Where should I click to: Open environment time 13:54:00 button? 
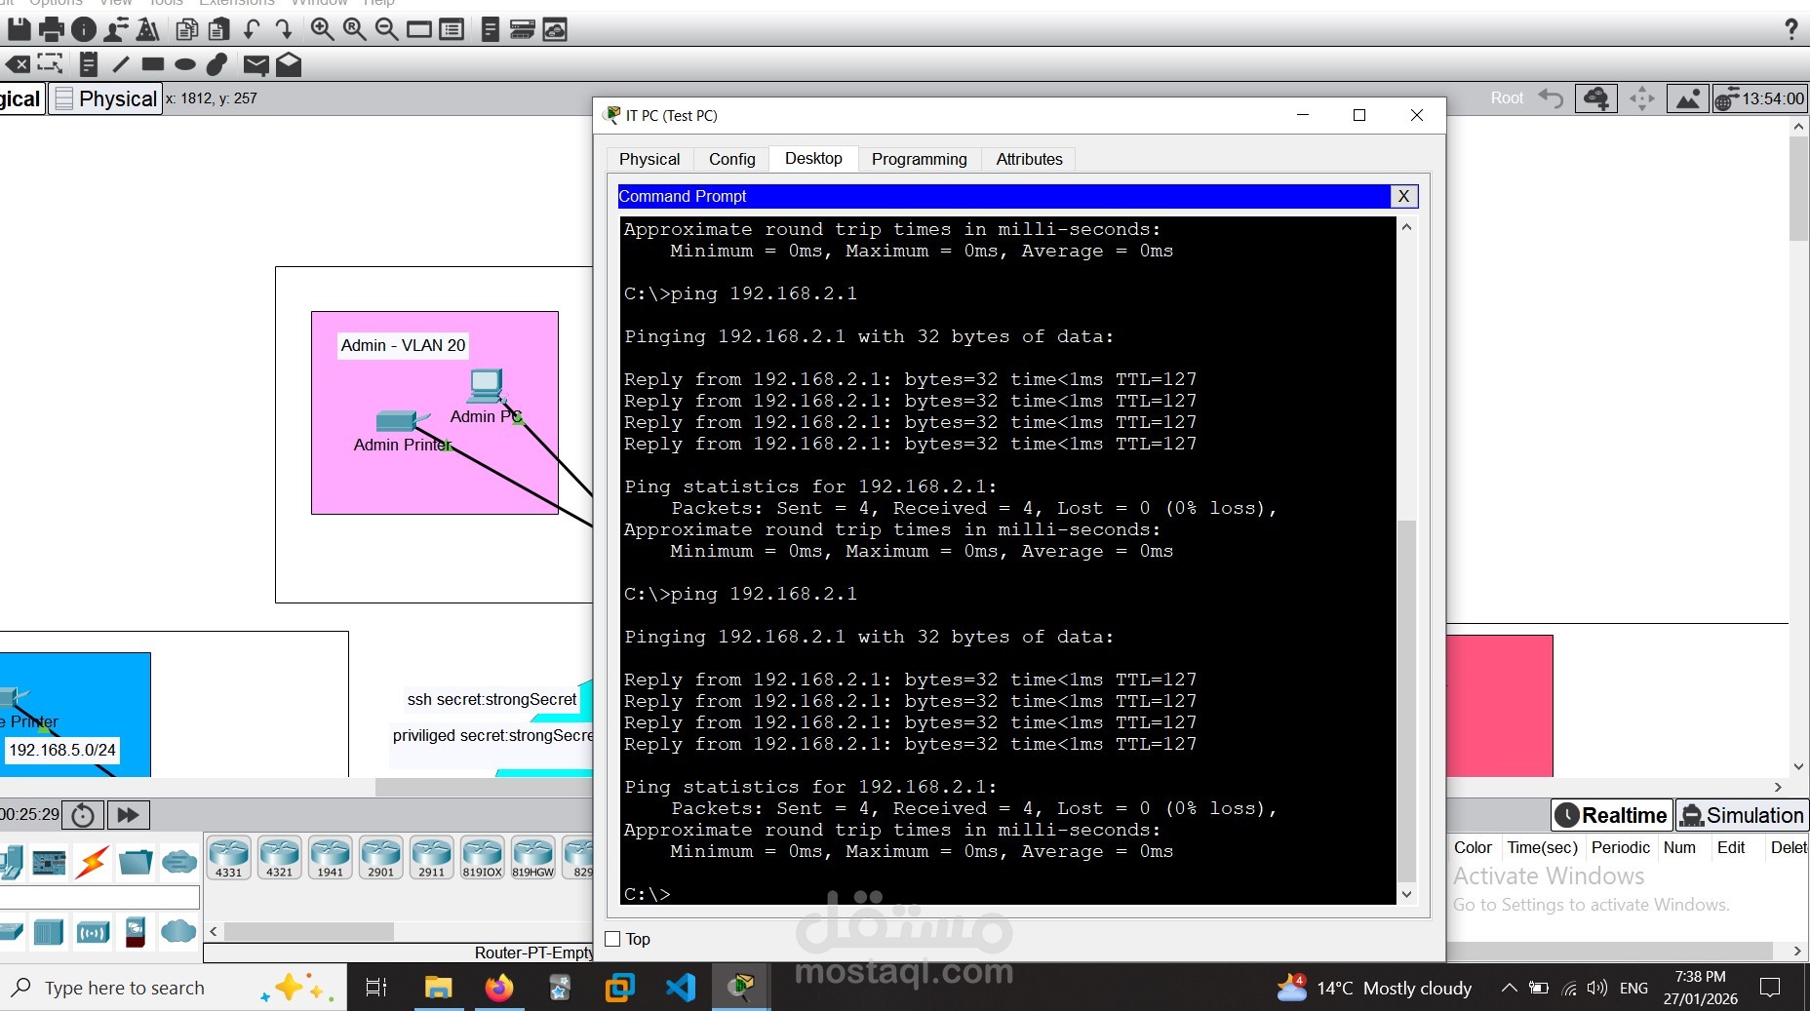[x=1760, y=98]
